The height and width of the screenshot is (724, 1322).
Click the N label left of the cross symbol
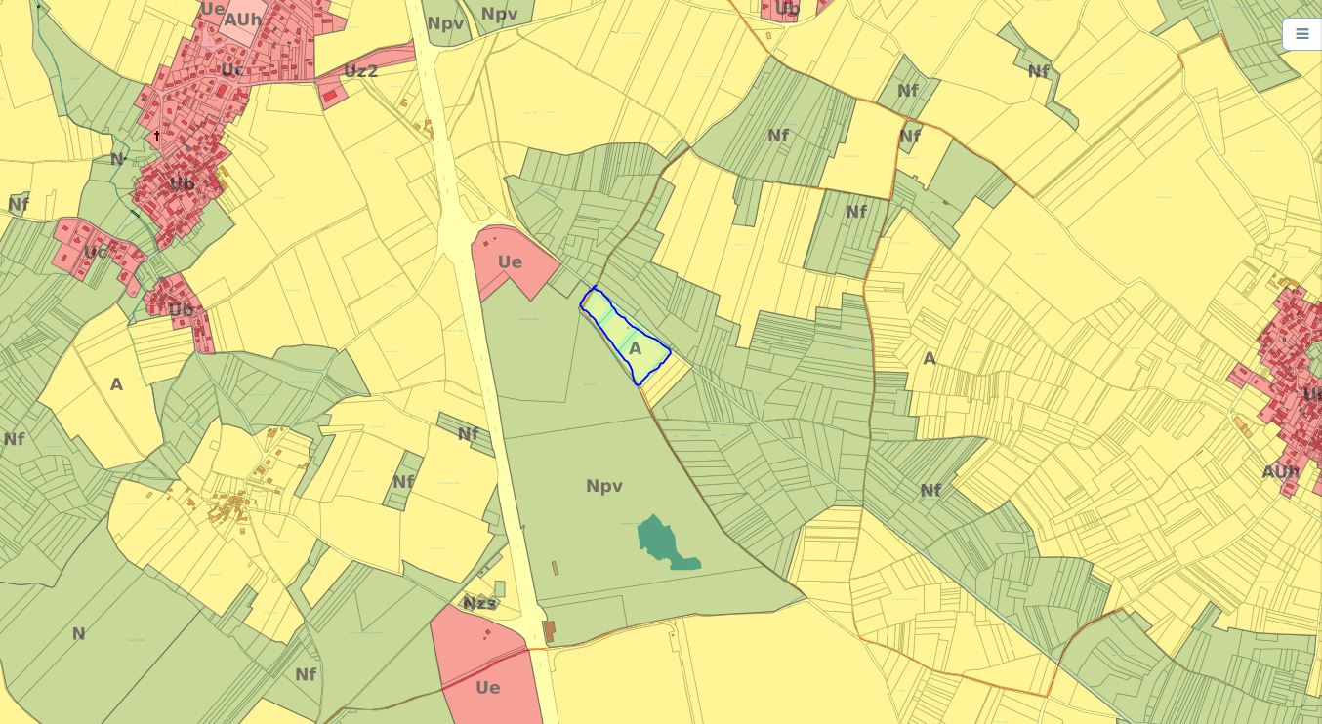pyautogui.click(x=117, y=159)
